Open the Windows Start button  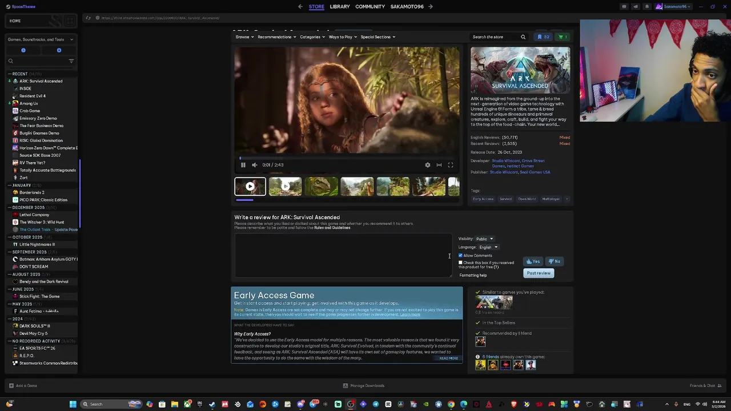tap(73, 404)
